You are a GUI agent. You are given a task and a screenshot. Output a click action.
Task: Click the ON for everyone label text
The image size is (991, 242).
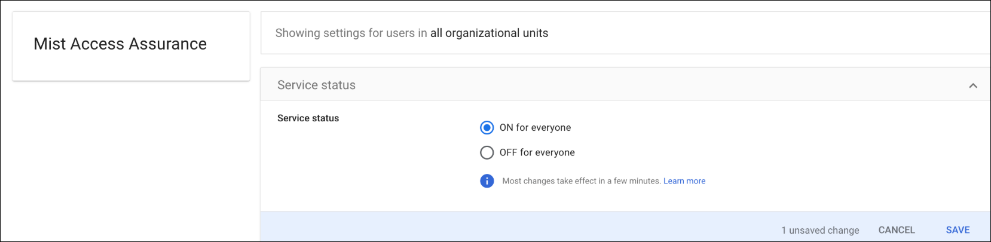point(535,127)
